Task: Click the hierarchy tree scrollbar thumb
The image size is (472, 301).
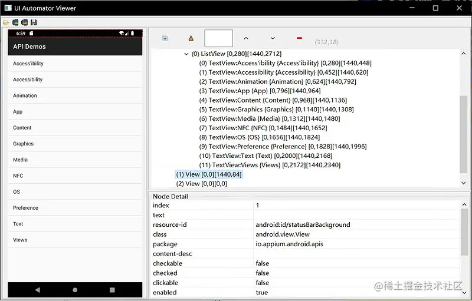Action: point(464,134)
